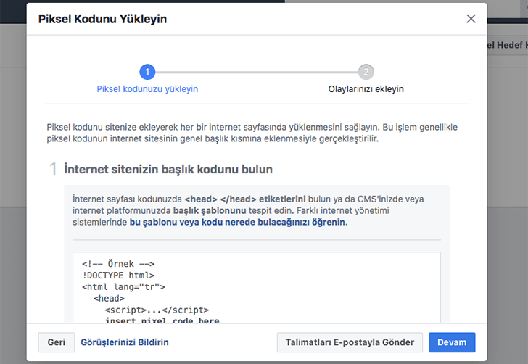Open the Görüşlerinizi Bildirin link
Image resolution: width=528 pixels, height=364 pixels.
click(125, 342)
